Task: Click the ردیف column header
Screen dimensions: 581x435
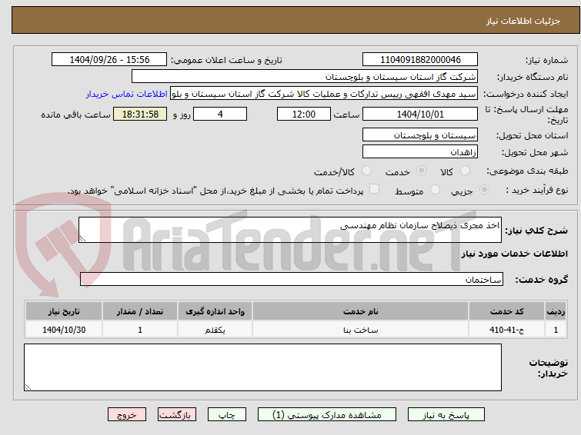Action: tap(556, 311)
